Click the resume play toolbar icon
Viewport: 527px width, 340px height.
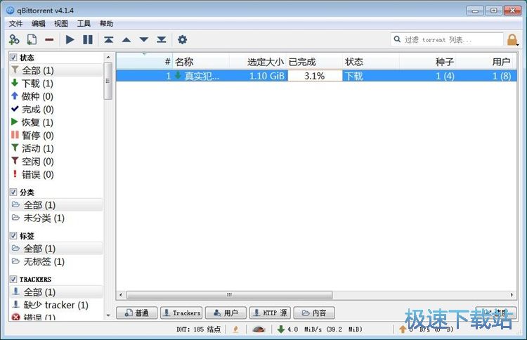coord(70,39)
